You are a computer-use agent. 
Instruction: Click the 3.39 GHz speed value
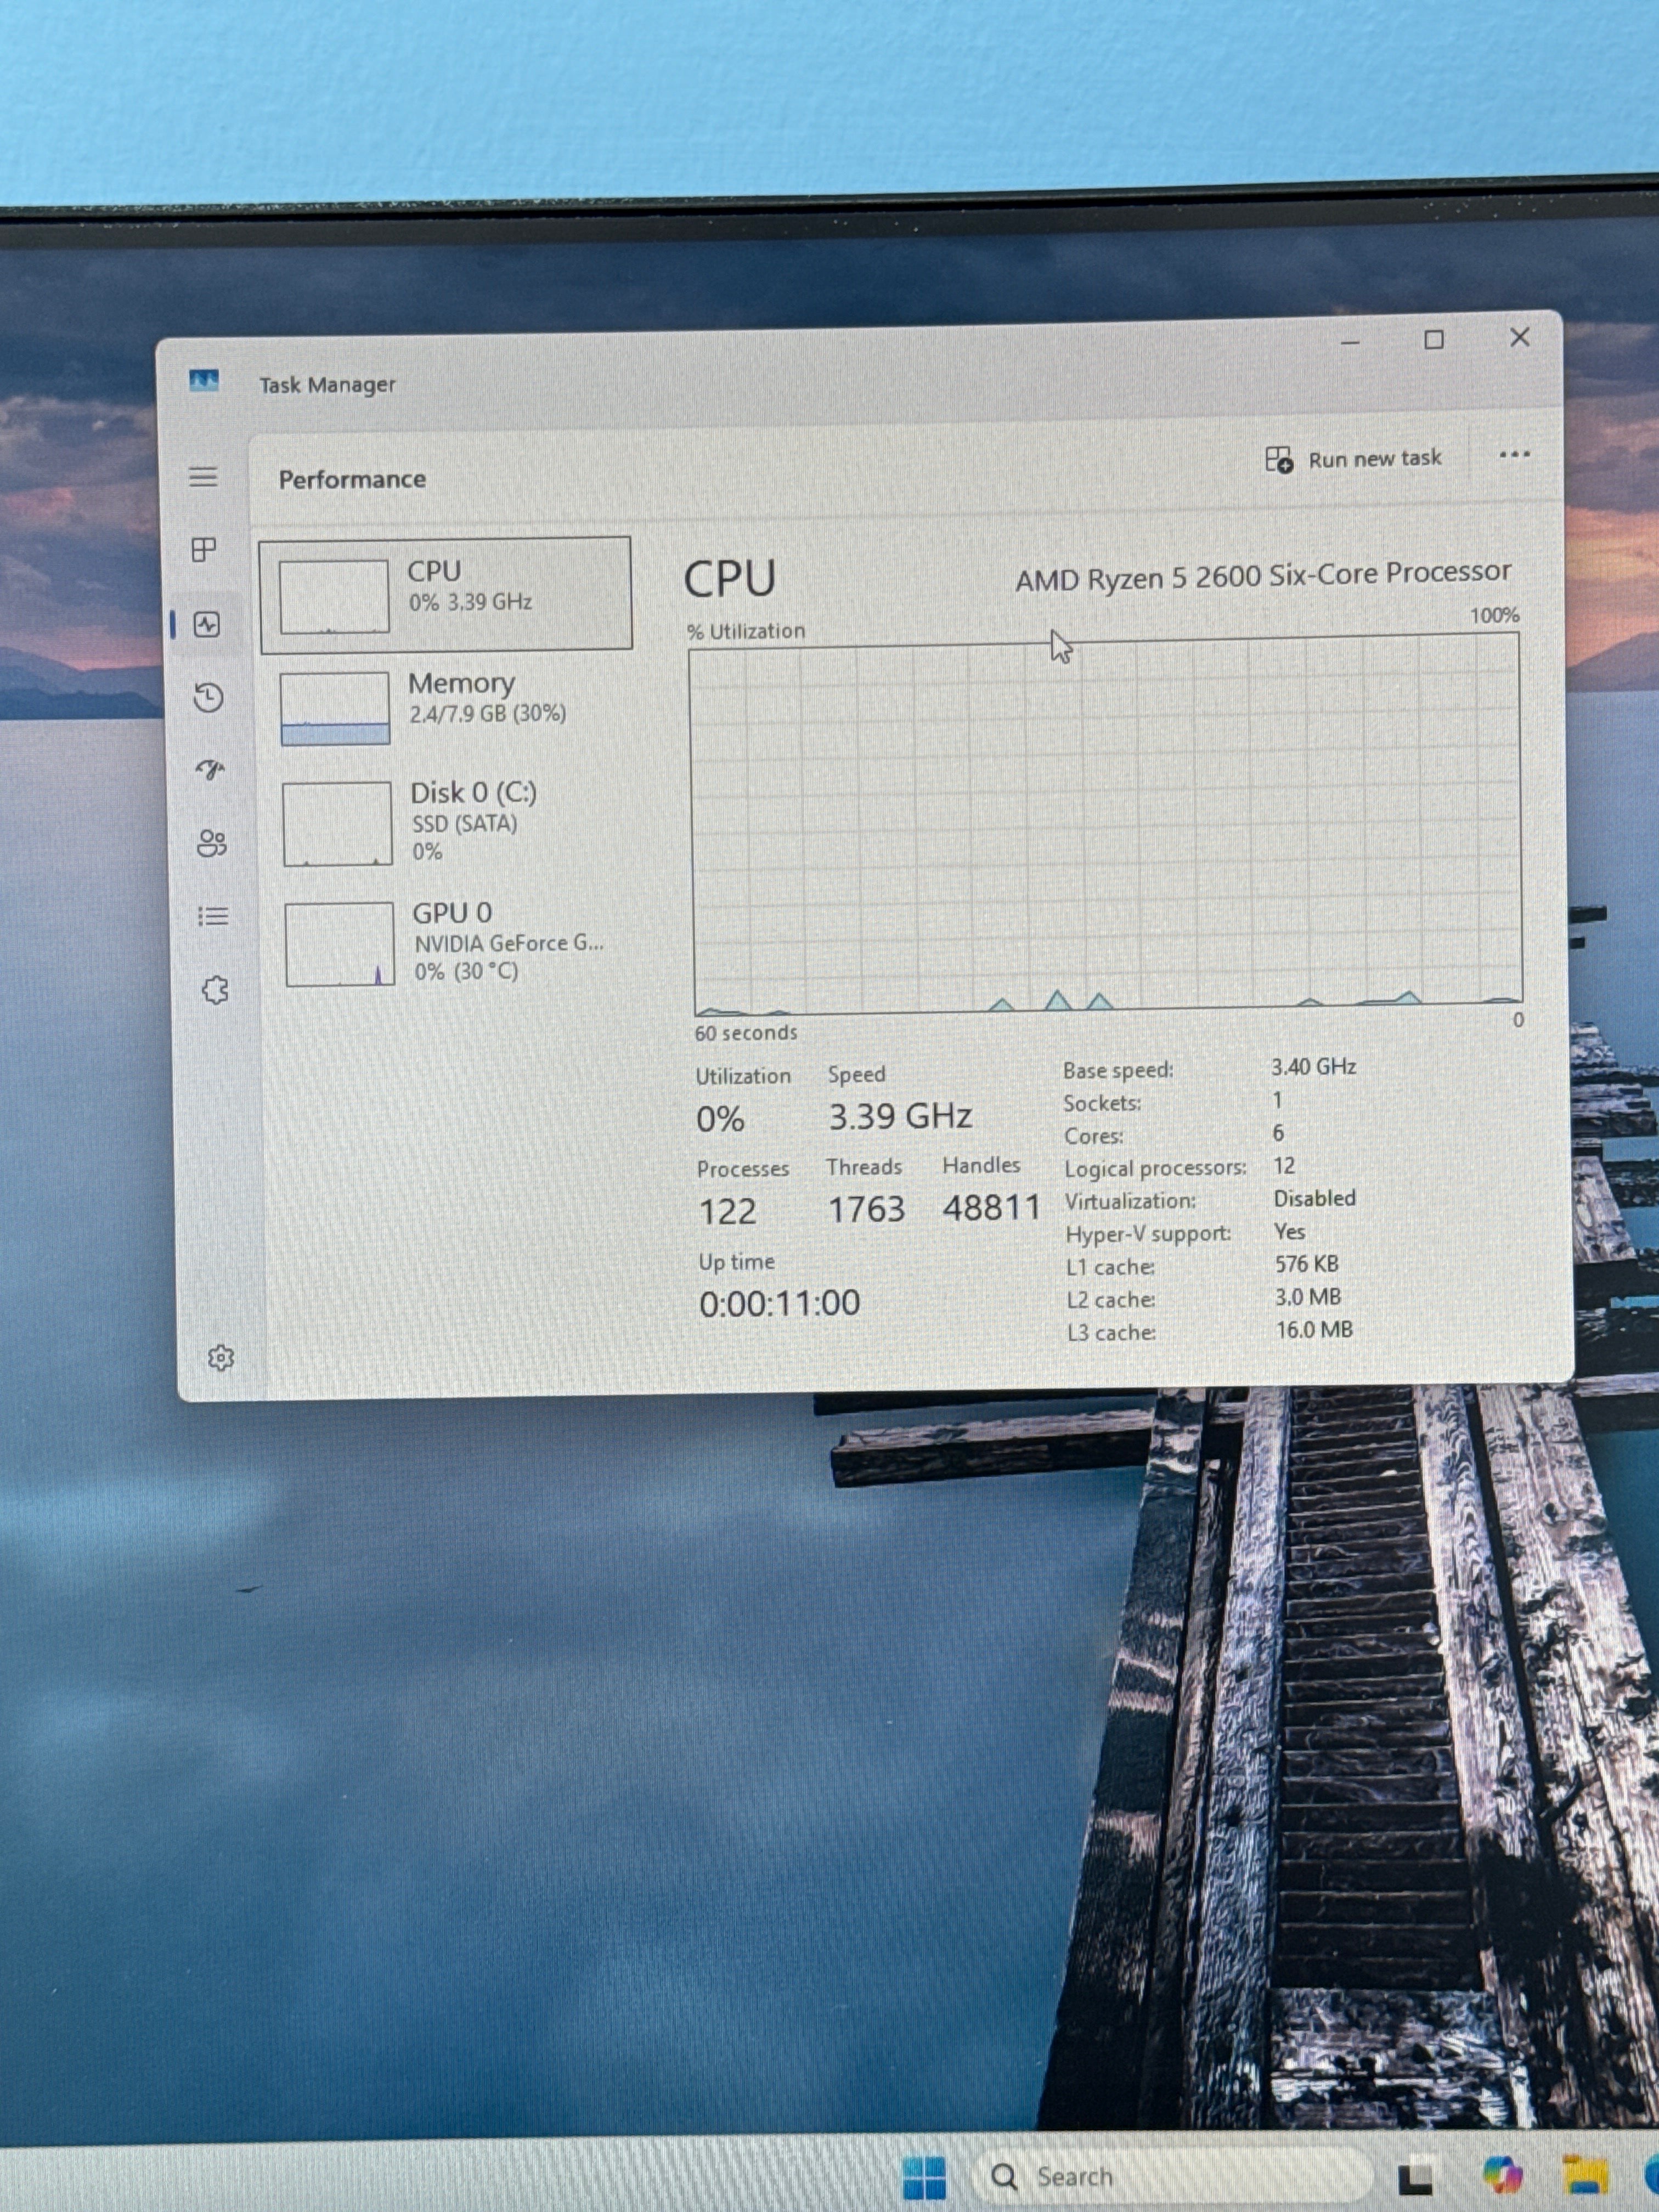900,1116
